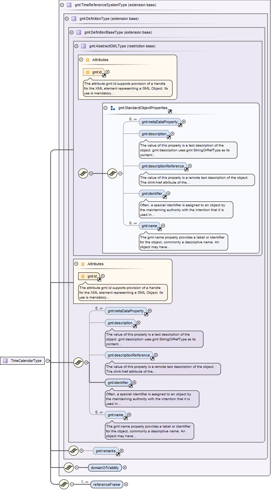Collapse the gml:DefinitionType extension base
Image resolution: width=271 pixels, height=491 pixels.
[x=67, y=19]
